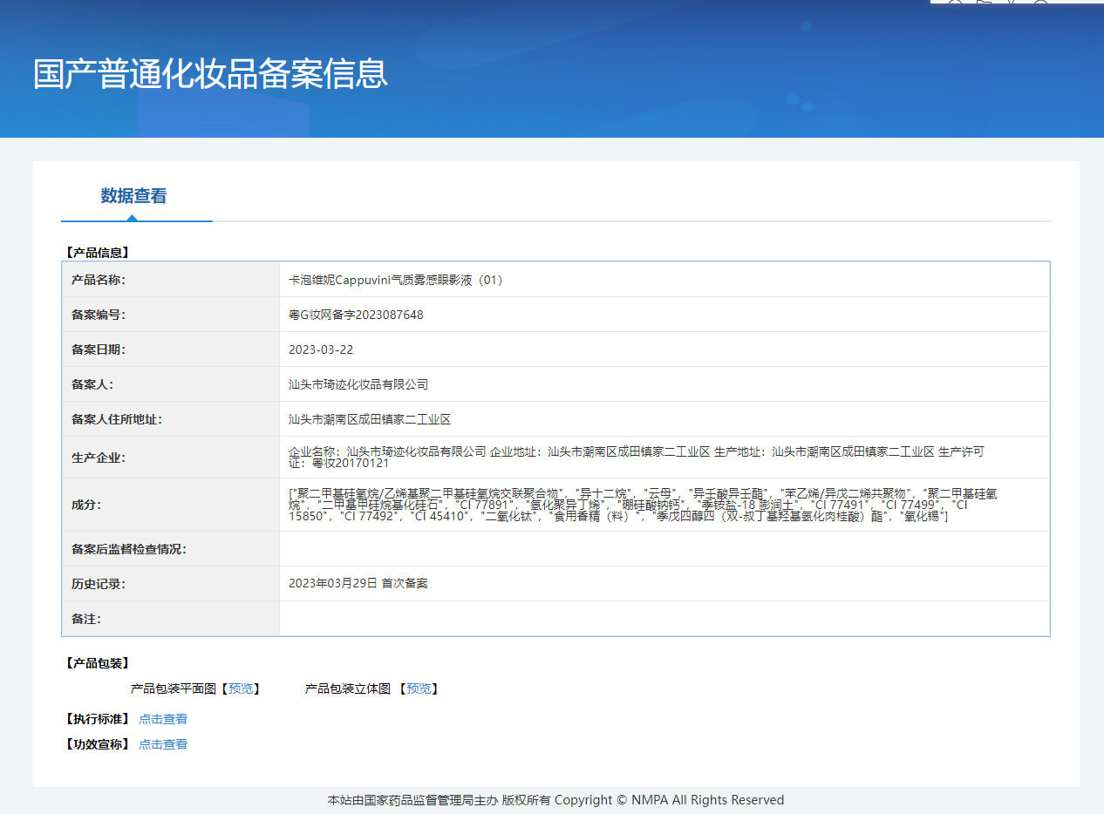This screenshot has width=1104, height=814.
Task: Click the 成分 ingredient list text
Action: pyautogui.click(x=644, y=505)
